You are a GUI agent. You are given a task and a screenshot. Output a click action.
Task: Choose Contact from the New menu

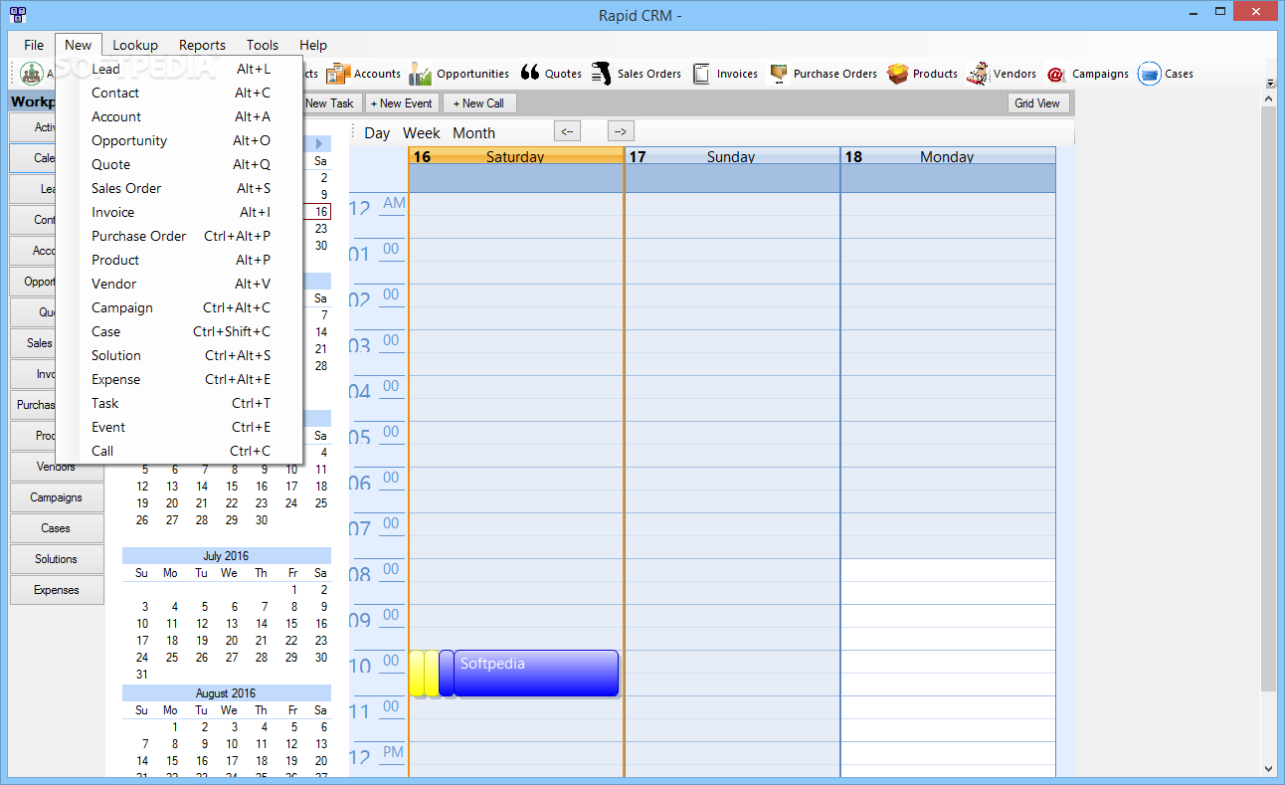click(x=180, y=93)
